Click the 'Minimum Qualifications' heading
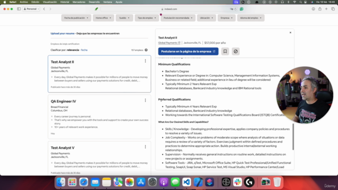The image size is (338, 190). point(174,64)
